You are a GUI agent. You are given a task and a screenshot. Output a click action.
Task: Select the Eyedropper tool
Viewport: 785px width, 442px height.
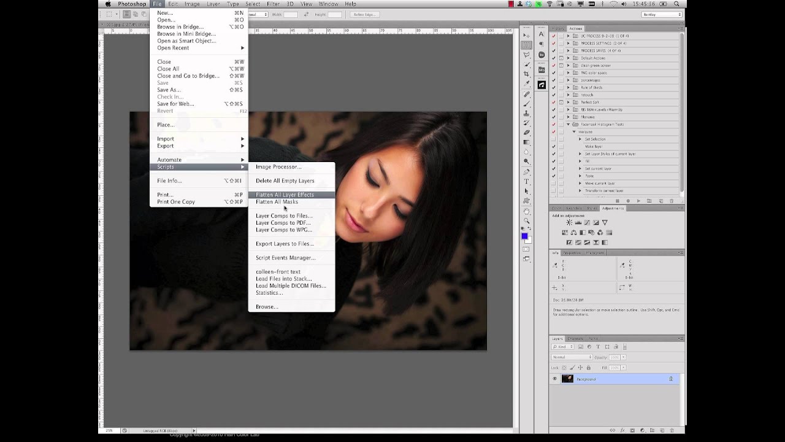527,84
